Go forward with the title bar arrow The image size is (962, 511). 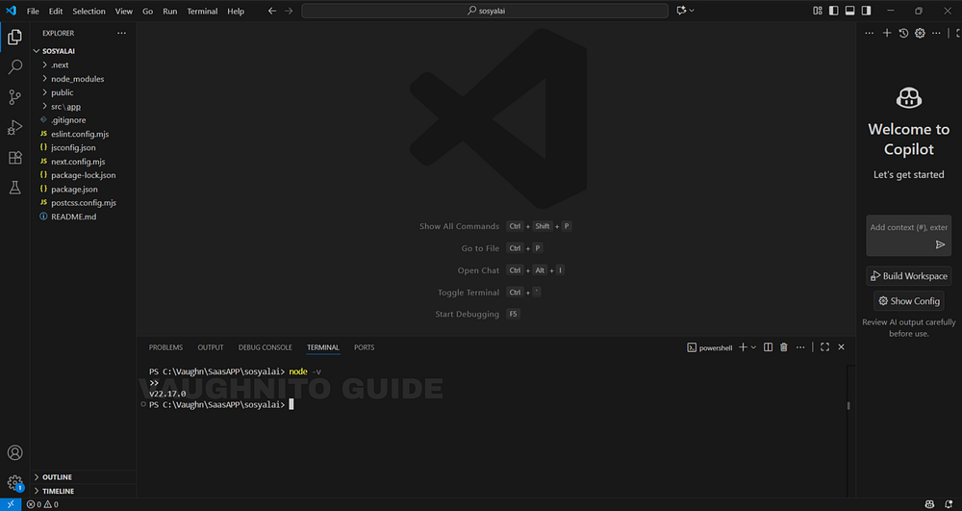pyautogui.click(x=289, y=11)
